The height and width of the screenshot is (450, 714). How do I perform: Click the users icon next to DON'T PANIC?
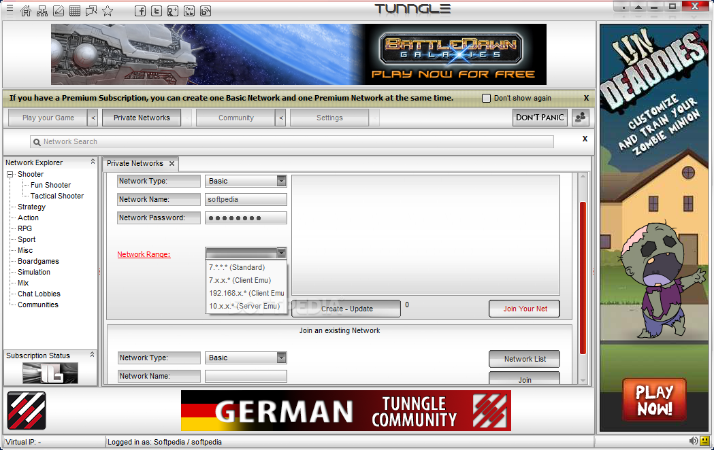tap(581, 118)
